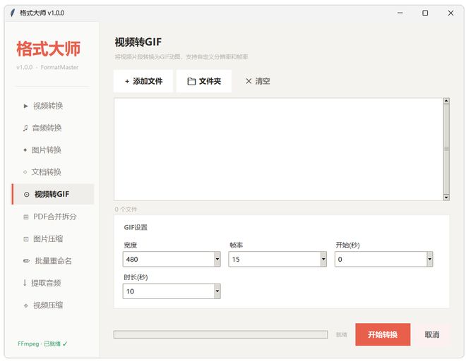This screenshot has height=364, width=466.
Task: Open the 图片转换 sidebar section
Action: tap(53, 150)
